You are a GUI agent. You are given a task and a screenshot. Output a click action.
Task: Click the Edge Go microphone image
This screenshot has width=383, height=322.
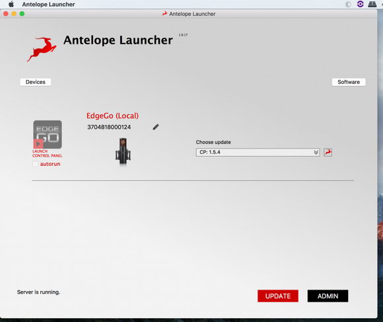pyautogui.click(x=123, y=151)
